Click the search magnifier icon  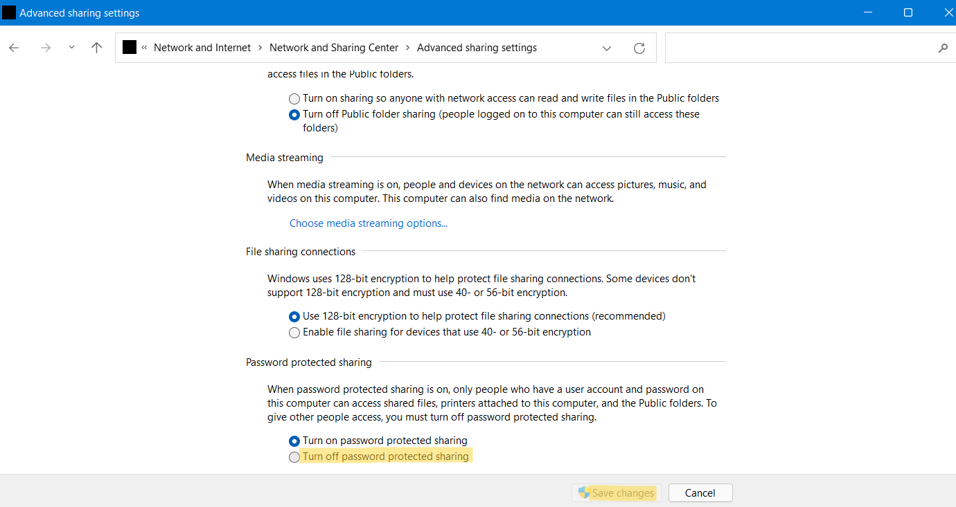click(x=942, y=48)
